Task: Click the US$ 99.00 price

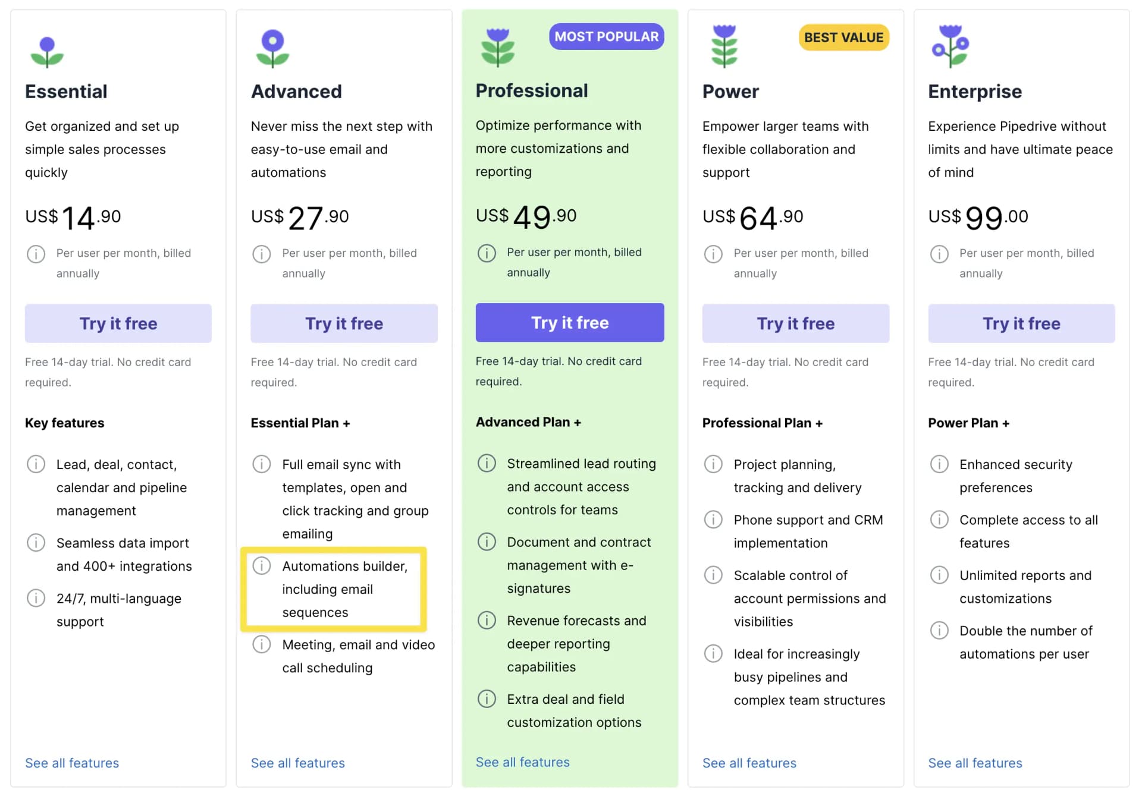Action: 978,218
